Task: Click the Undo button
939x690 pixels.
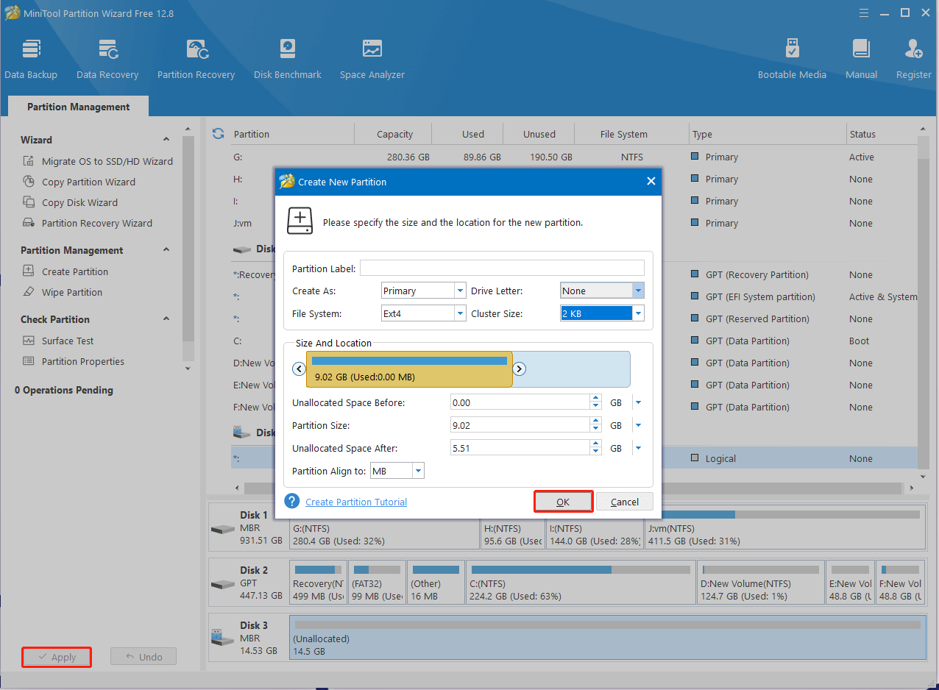Action: tap(143, 657)
